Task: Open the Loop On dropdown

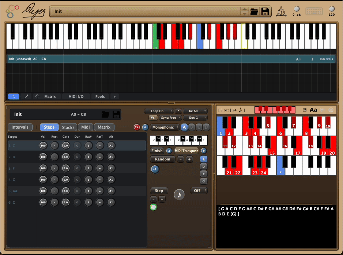Action: (x=159, y=111)
